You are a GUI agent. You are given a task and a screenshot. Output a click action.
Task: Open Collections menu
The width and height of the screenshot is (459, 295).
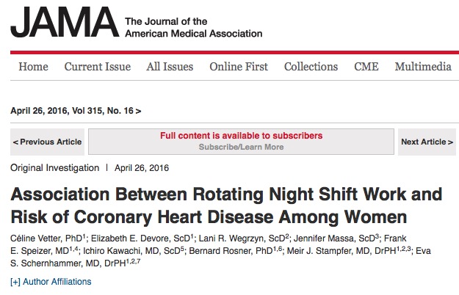[311, 67]
